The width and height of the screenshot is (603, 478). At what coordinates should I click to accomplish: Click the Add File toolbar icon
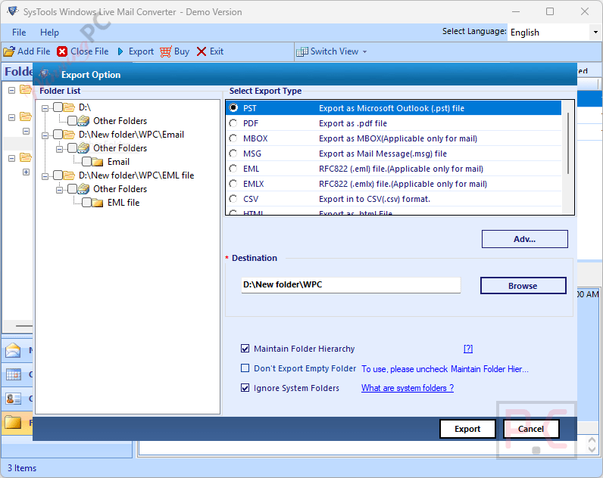pyautogui.click(x=9, y=51)
